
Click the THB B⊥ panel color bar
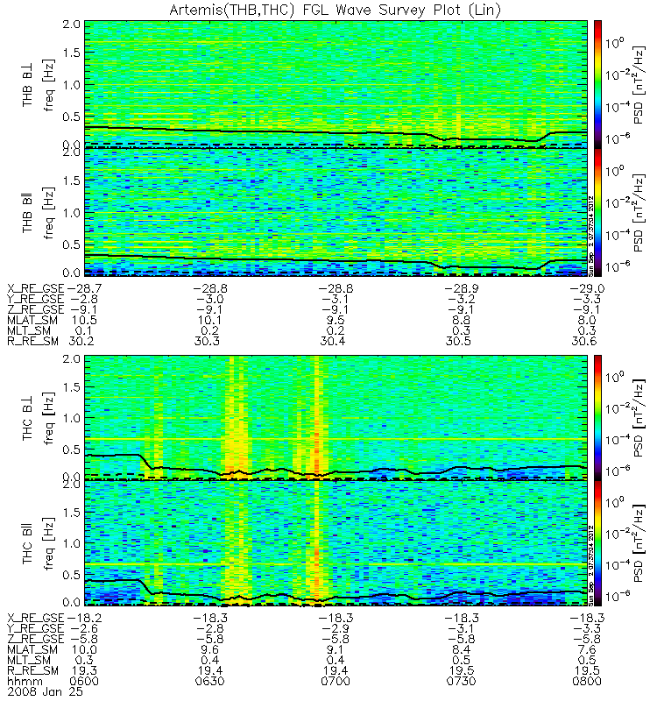(x=597, y=83)
